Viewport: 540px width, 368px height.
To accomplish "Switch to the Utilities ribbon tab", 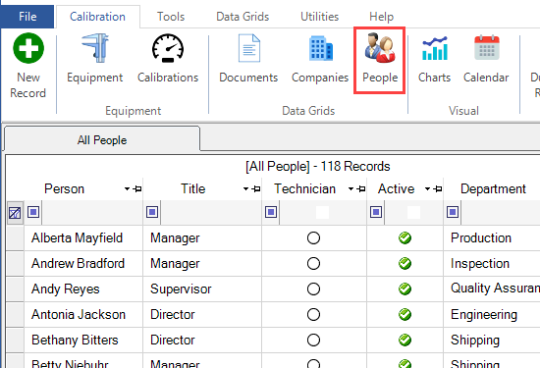I will pyautogui.click(x=320, y=16).
